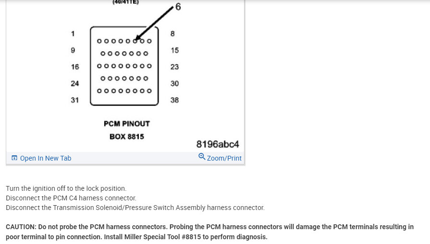The height and width of the screenshot is (244, 430).
Task: Click pin label 1 beside the connector
Action: 73,34
